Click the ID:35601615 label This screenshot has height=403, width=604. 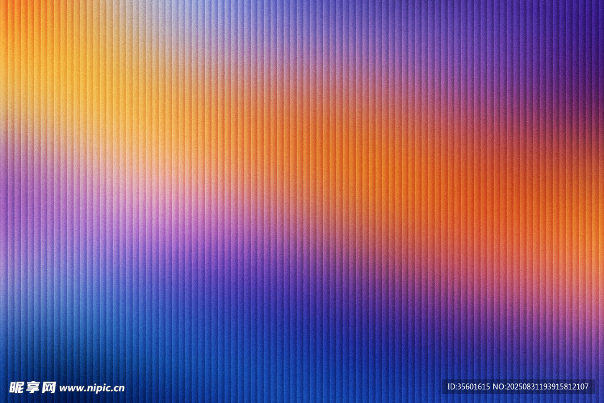click(470, 387)
